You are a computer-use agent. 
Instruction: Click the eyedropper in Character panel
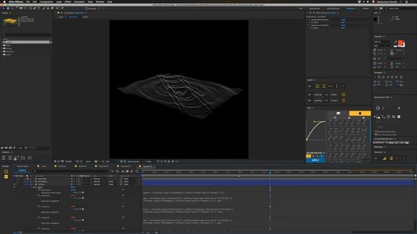click(x=395, y=42)
